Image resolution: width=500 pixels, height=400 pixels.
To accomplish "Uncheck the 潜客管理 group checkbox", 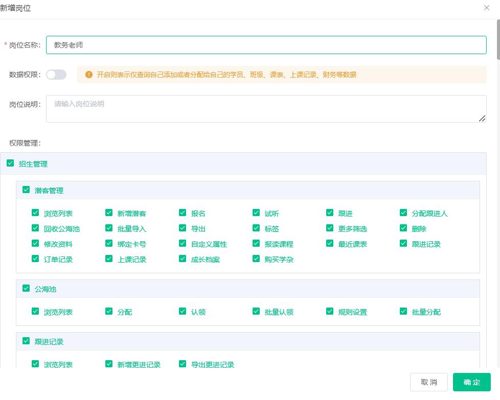I will [x=26, y=190].
